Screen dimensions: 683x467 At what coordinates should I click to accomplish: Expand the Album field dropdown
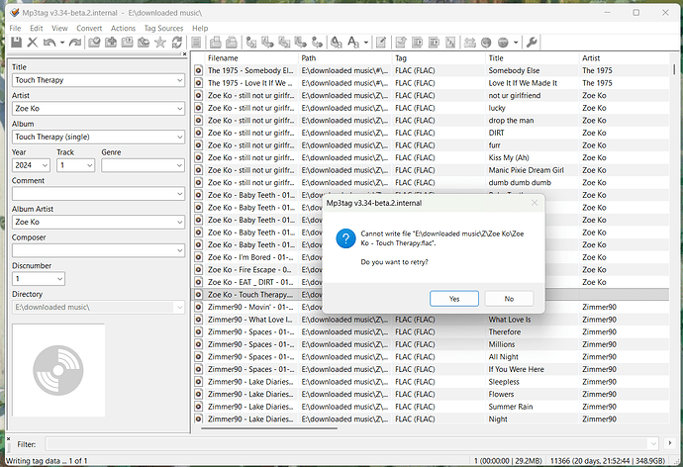[x=179, y=137]
